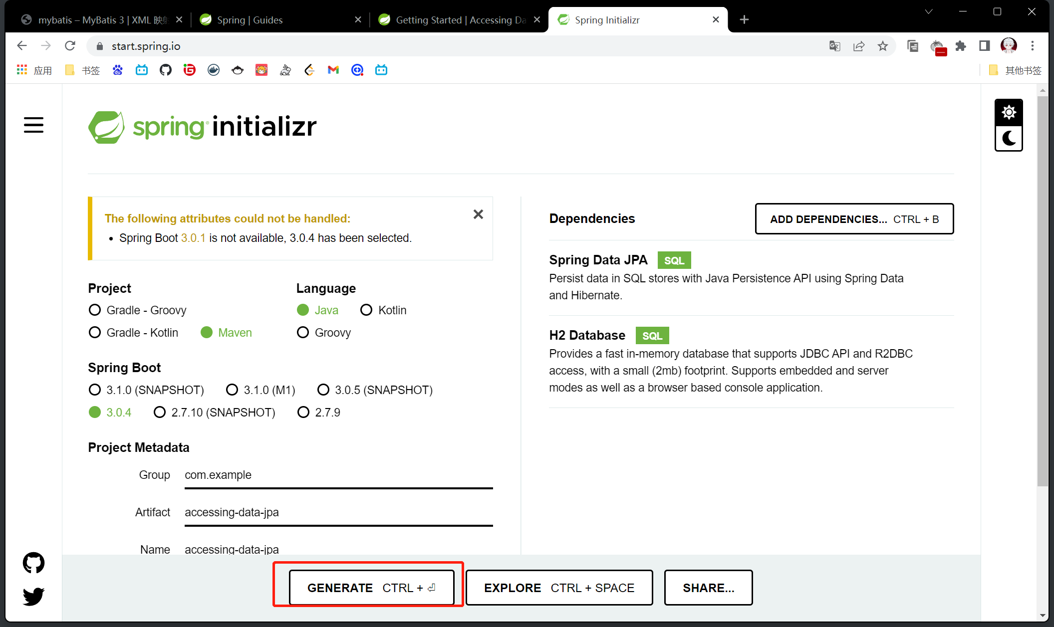The height and width of the screenshot is (627, 1054).
Task: Select Gradle - Groovy project type
Action: pyautogui.click(x=95, y=310)
